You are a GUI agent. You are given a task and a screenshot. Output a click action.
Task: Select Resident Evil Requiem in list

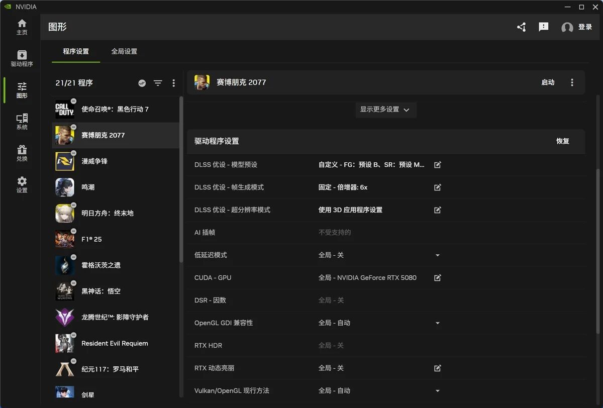click(x=116, y=344)
